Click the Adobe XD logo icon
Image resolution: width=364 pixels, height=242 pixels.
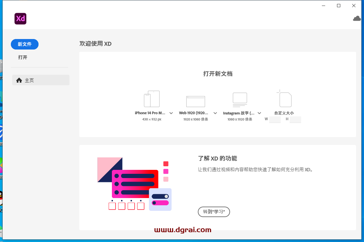(20, 19)
